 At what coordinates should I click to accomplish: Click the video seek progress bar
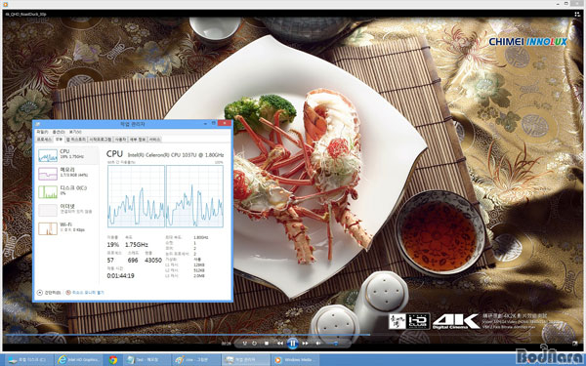tap(293, 335)
